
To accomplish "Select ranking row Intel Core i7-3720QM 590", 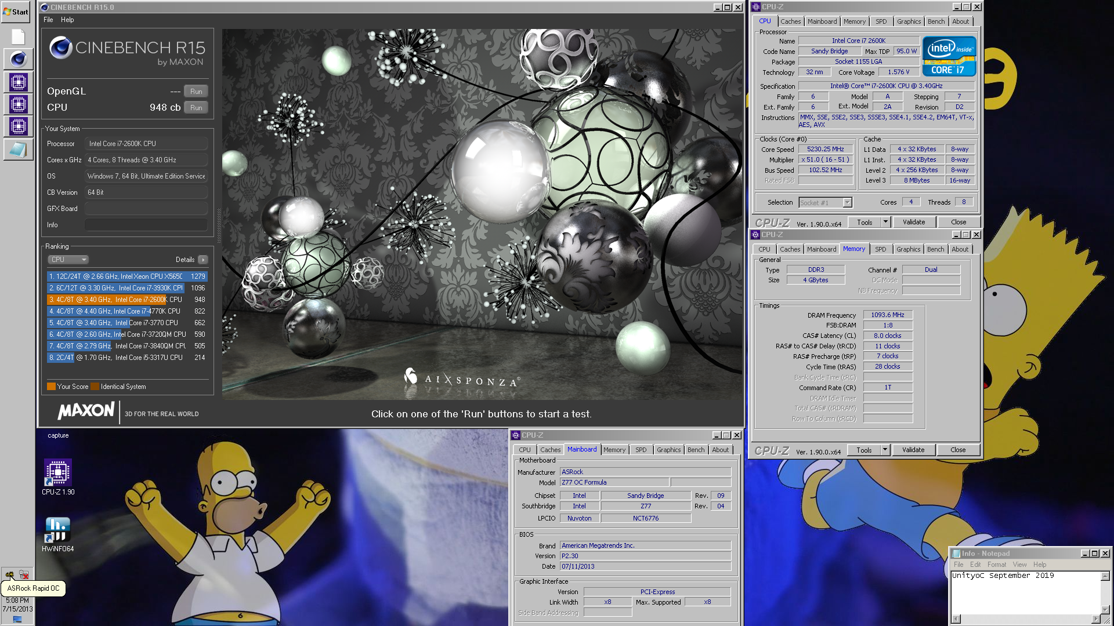I will (127, 334).
